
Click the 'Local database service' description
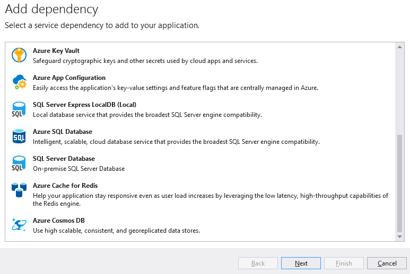coord(147,115)
